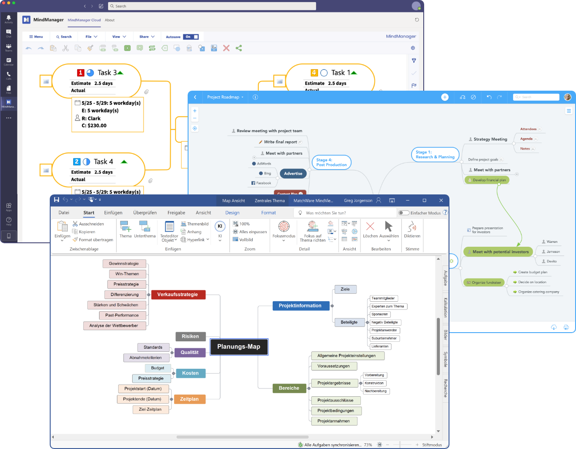The height and width of the screenshot is (449, 576).
Task: Click the Thema icon in MindView ribbon
Action: [x=126, y=229]
